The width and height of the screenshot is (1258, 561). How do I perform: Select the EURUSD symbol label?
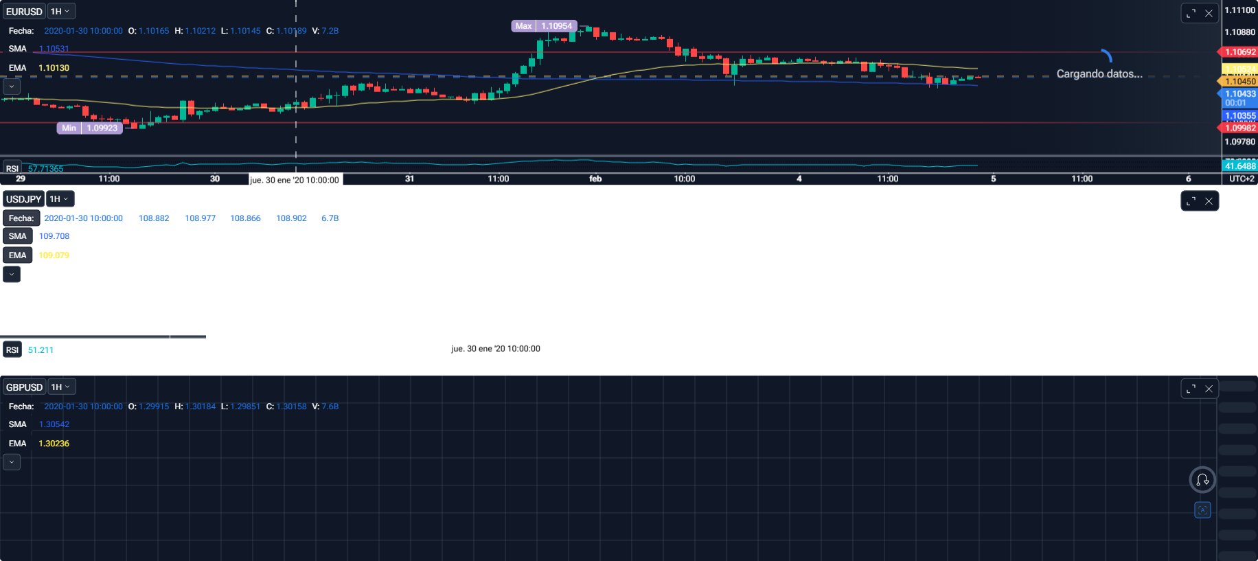tap(24, 12)
